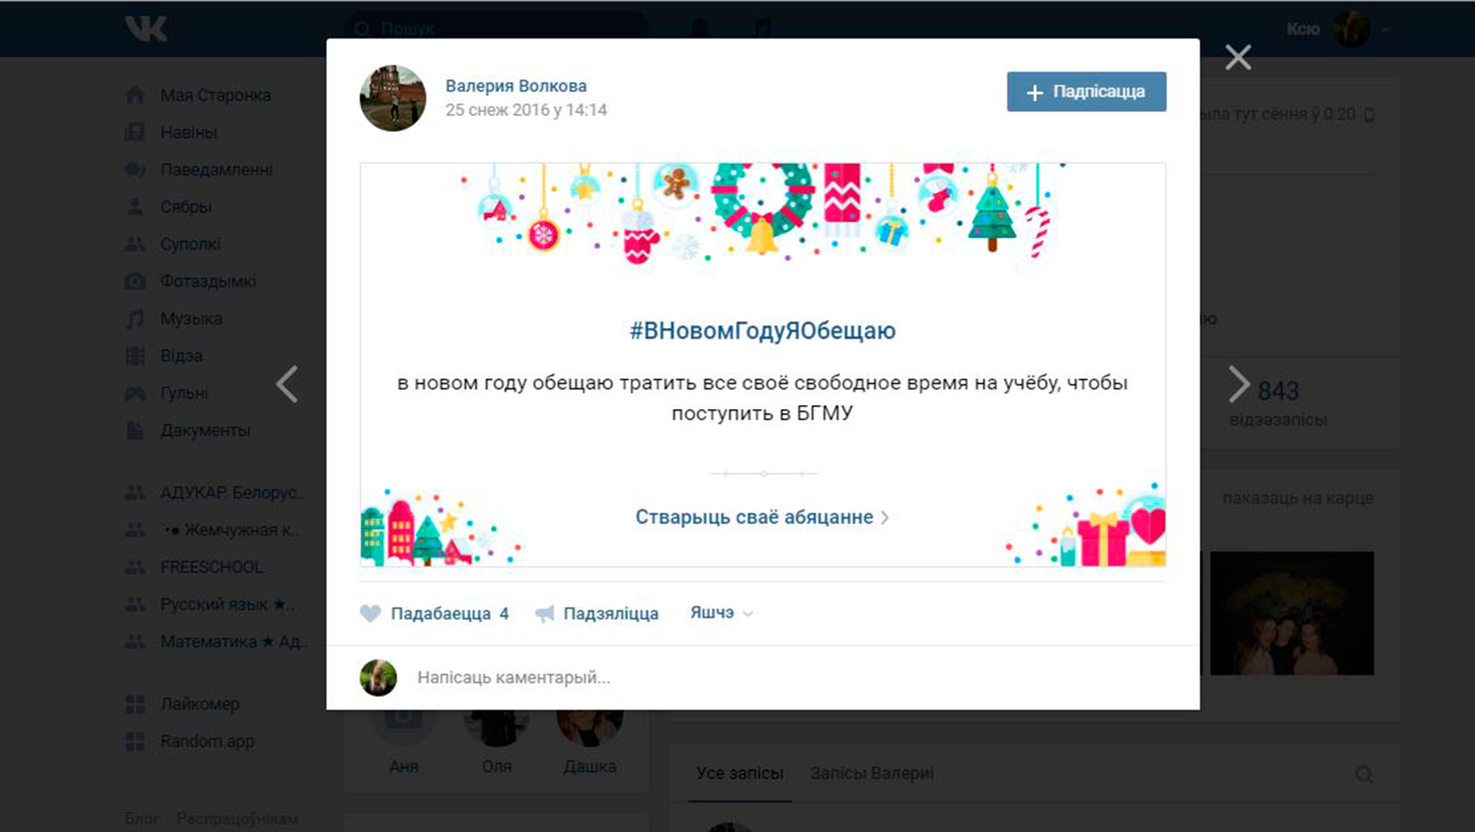Close the post popup with X
The height and width of the screenshot is (832, 1475).
[1238, 57]
